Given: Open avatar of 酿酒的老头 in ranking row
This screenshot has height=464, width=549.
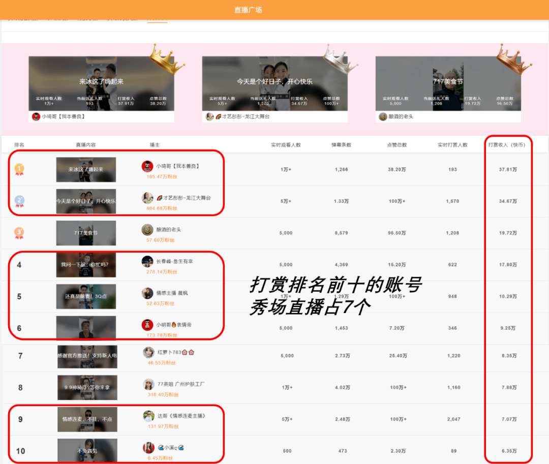Looking at the screenshot, I should click(147, 230).
